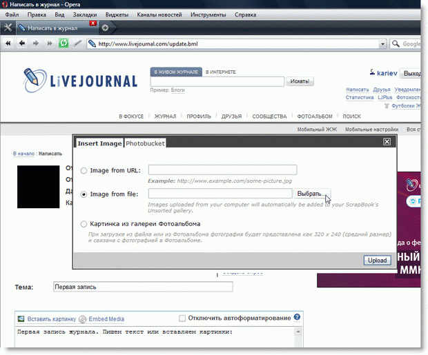
Task: Click the post text scrollbar up arrow
Action: 298,332
